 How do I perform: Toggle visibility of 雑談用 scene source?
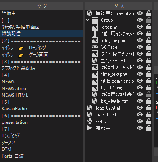point(140,128)
